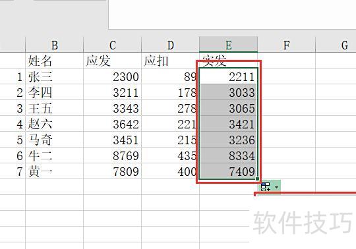Click the result cell 3065

(x=228, y=108)
